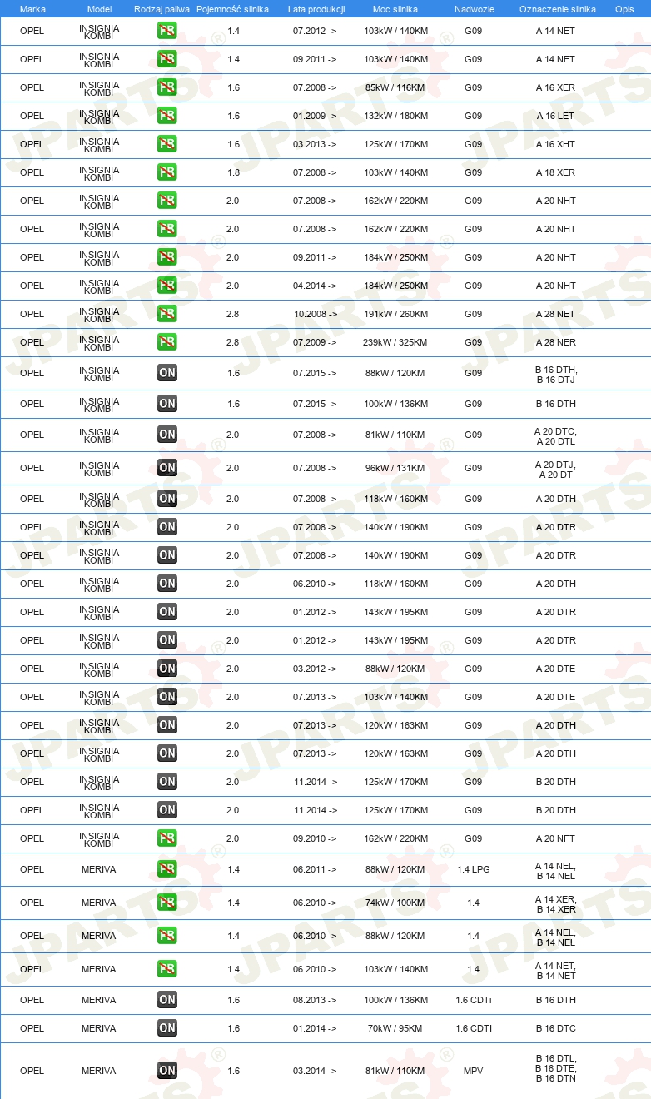Click the MPV body type cell

[x=473, y=1071]
